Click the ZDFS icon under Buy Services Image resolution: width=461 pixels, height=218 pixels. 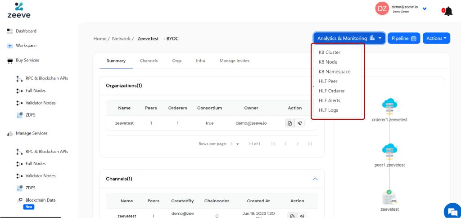click(x=19, y=115)
